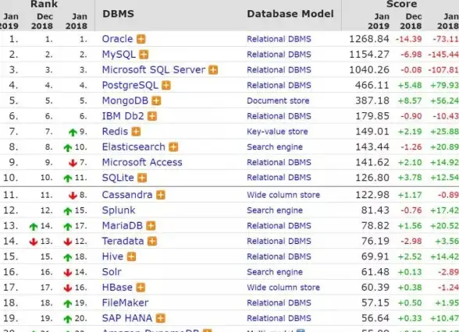Screen dimensions: 459x332
Task: Open the Hive link
Action: [112, 256]
